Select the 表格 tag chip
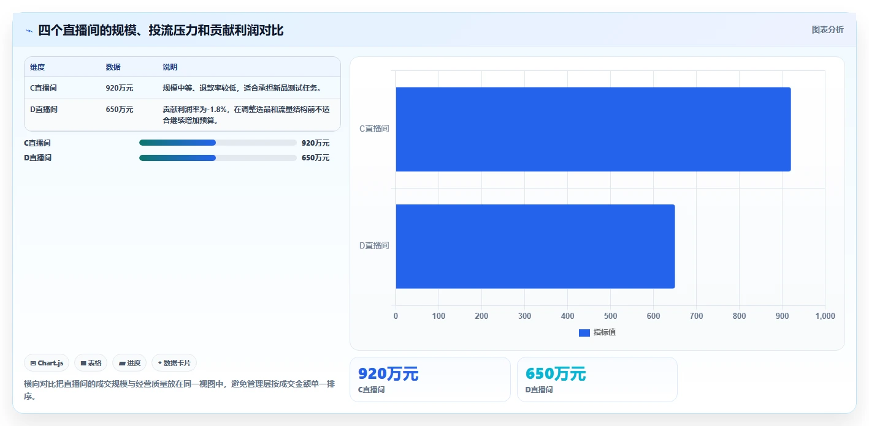 [x=91, y=363]
